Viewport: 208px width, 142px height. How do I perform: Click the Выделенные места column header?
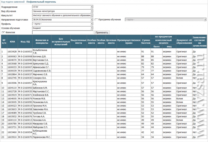click(79, 42)
